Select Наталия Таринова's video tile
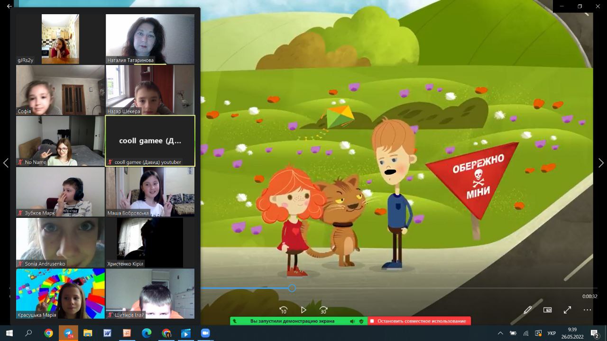The image size is (607, 341). pyautogui.click(x=150, y=39)
